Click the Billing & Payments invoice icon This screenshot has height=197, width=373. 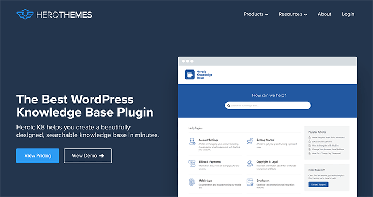click(x=192, y=163)
